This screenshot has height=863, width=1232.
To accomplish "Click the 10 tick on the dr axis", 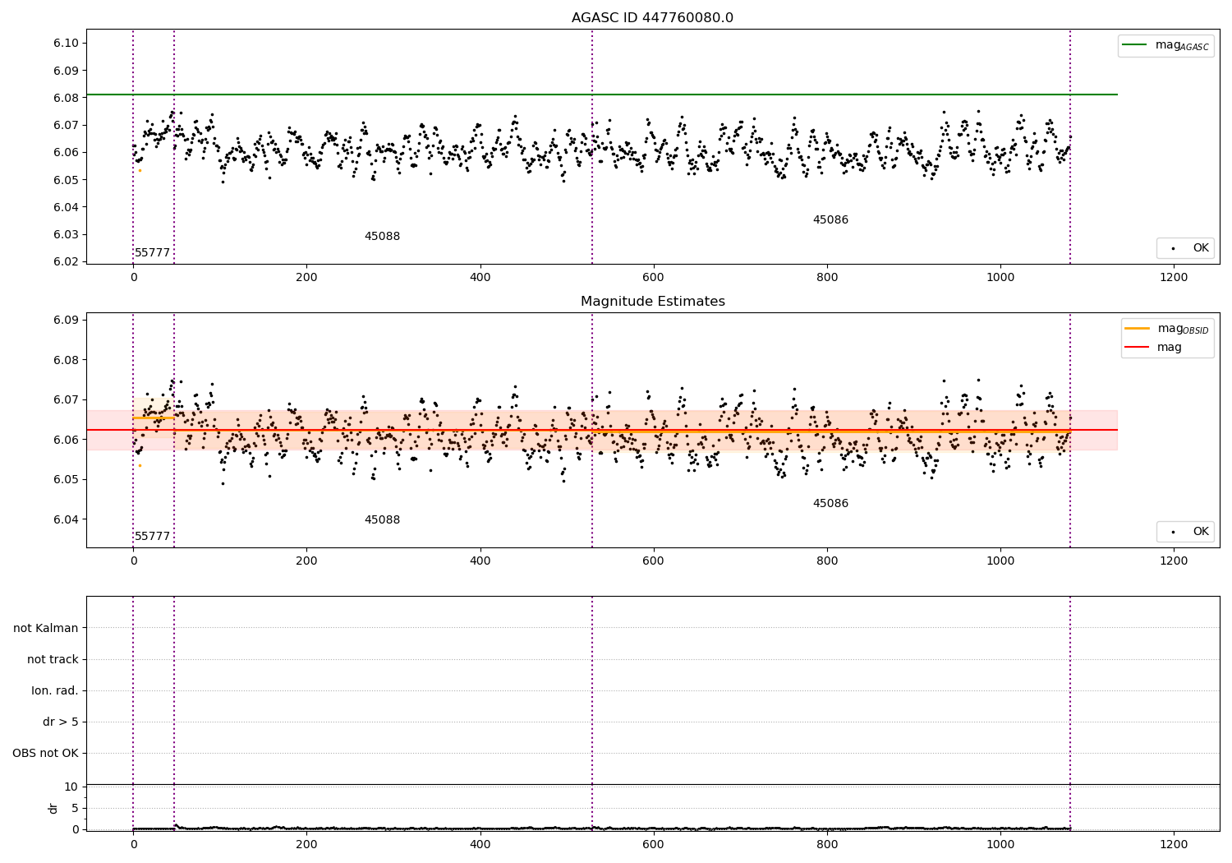I will click(71, 787).
